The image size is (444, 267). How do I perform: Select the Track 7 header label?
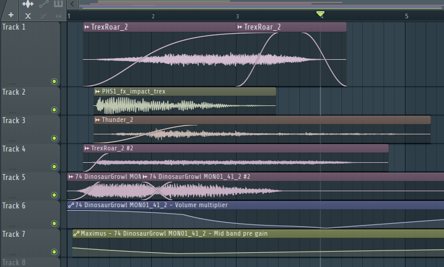(x=14, y=234)
